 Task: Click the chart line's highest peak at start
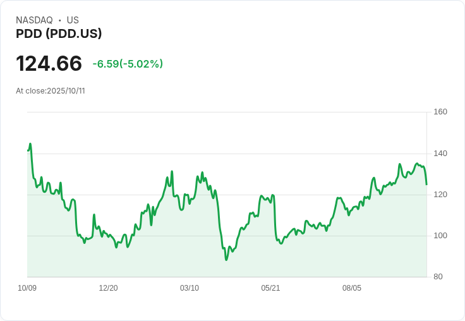click(x=30, y=144)
